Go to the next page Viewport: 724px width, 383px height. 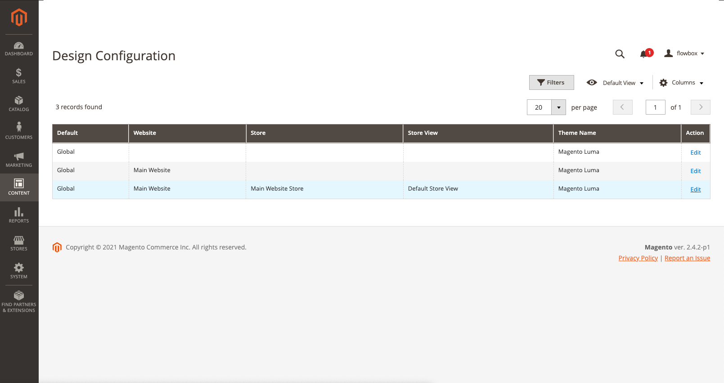click(x=701, y=107)
